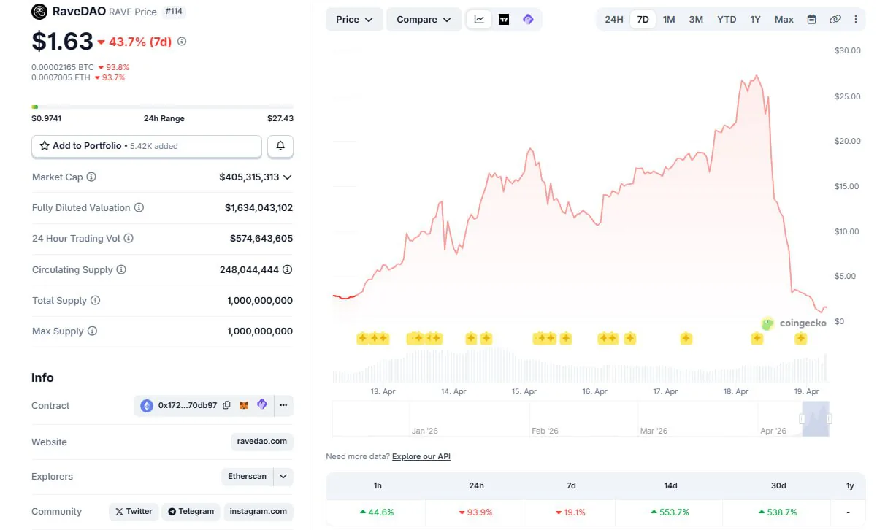Image resolution: width=877 pixels, height=530 pixels.
Task: Switch chart timeframe to 24H
Action: (x=614, y=19)
